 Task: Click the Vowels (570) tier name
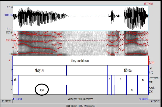pos(152,90)
